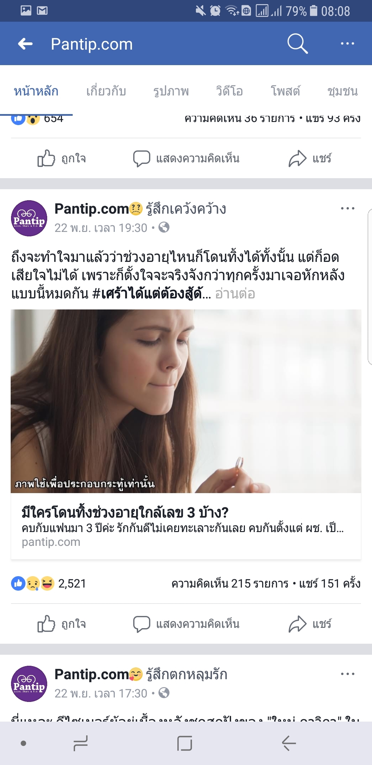
Task: Tap the #เศร้าได้แต่ต้องสู้ hashtag
Action: click(152, 294)
